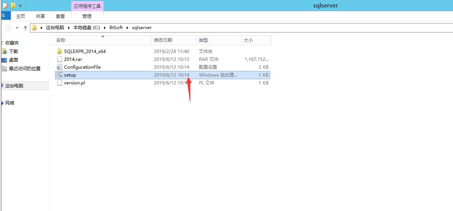Screen dimensions: 453x211
Task: Select 网络 in the navigation pane
Action: [x=10, y=103]
